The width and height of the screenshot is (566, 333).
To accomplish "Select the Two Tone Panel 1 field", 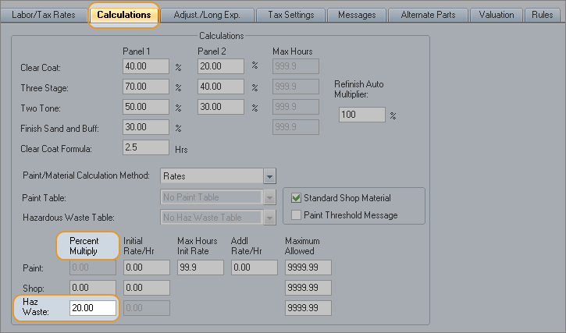I will tap(146, 108).
